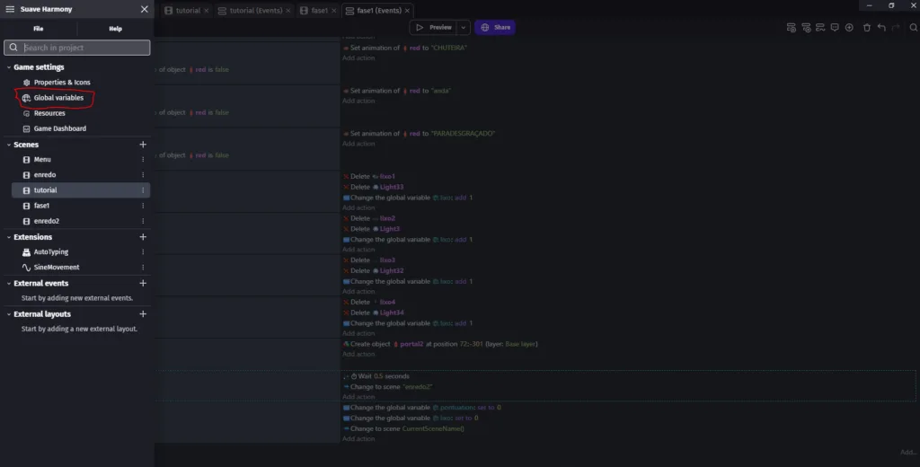The height and width of the screenshot is (467, 920).
Task: Select the fase1 (Events) tab
Action: click(x=379, y=11)
